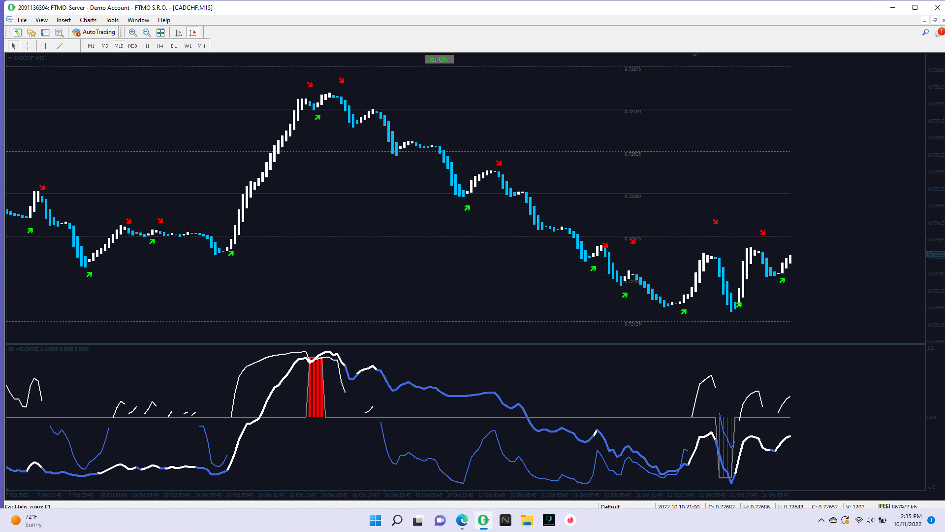Toggle the AutoTrading button
This screenshot has height=532, width=945.
point(94,33)
